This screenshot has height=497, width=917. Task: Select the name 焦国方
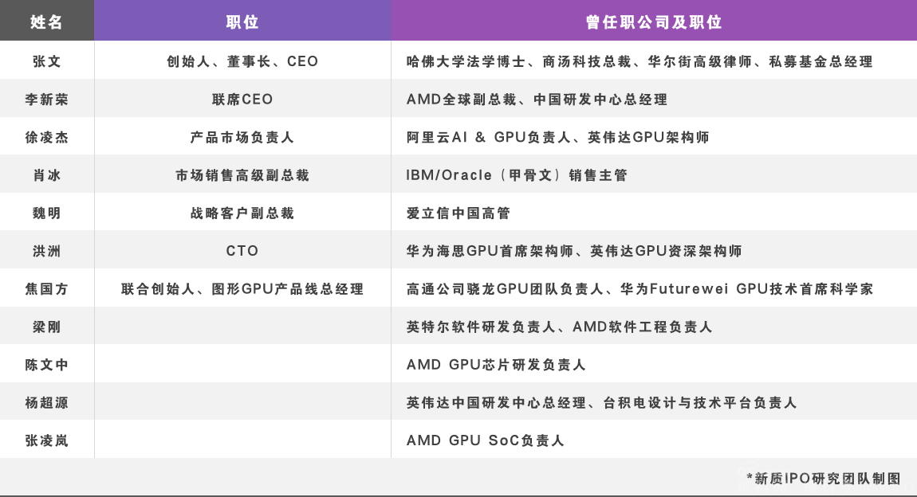pyautogui.click(x=47, y=289)
